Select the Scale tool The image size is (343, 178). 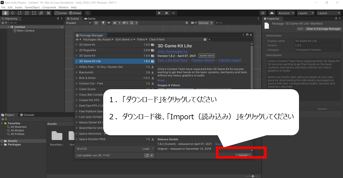pos(27,13)
